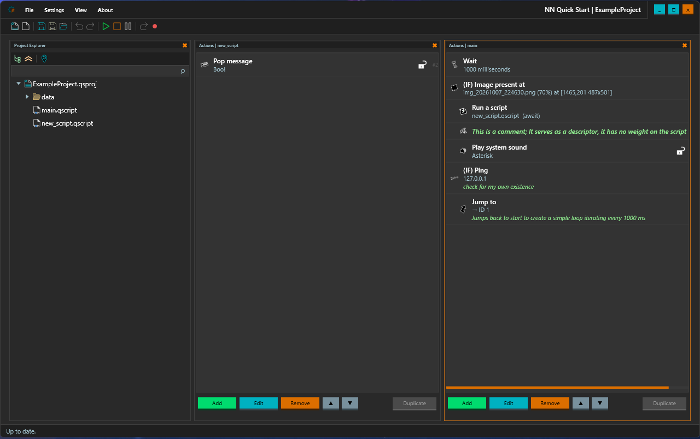The image size is (700, 439).
Task: Click the comment action icon
Action: (463, 131)
